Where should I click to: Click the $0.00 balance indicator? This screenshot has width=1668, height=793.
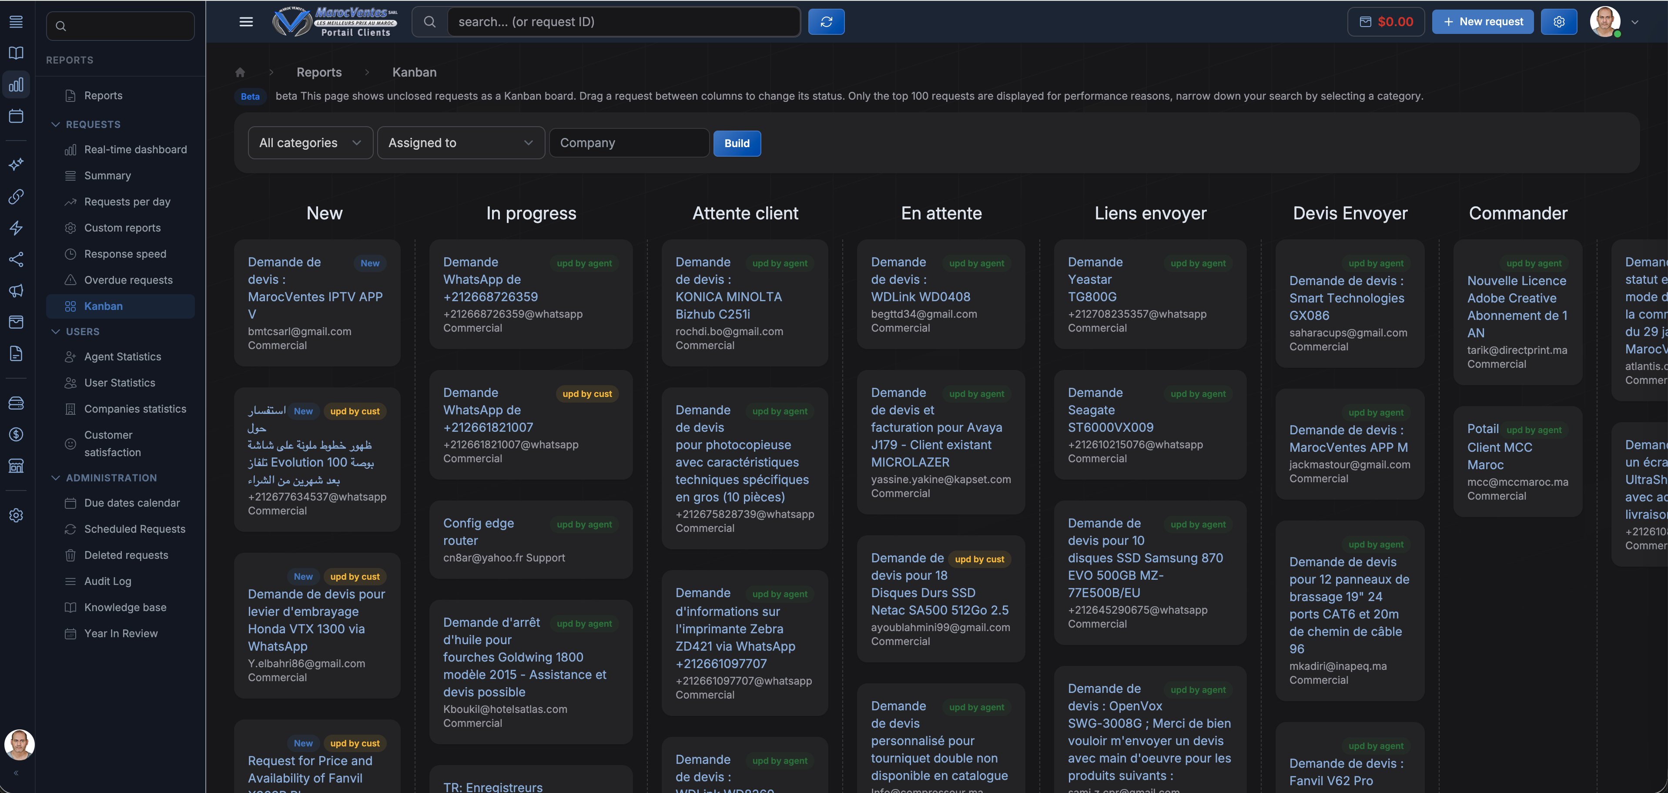1386,21
